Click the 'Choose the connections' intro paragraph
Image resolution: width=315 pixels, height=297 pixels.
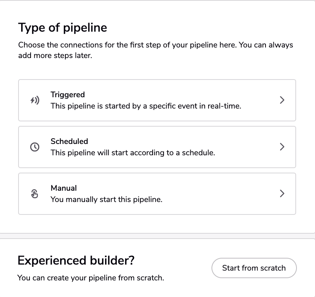point(156,50)
